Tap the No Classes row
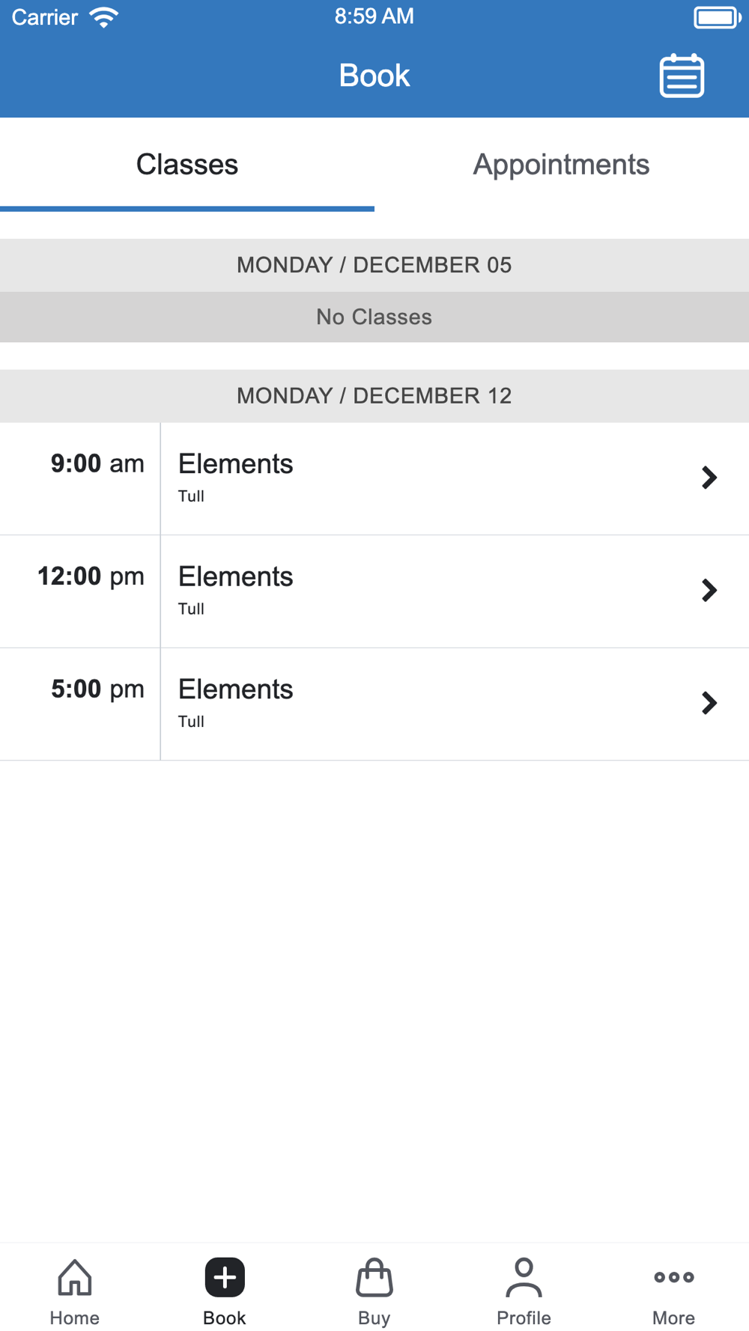Screen dimensions: 749x1331 [x=374, y=317]
